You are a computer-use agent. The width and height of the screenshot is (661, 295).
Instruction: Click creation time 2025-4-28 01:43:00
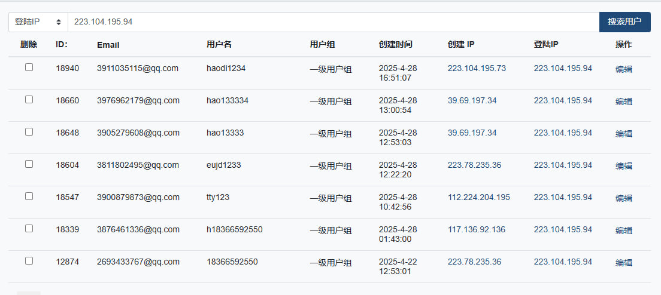[398, 235]
